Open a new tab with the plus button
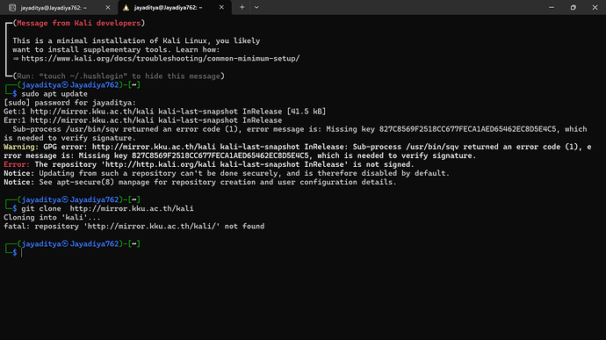This screenshot has width=606, height=340. (x=242, y=7)
